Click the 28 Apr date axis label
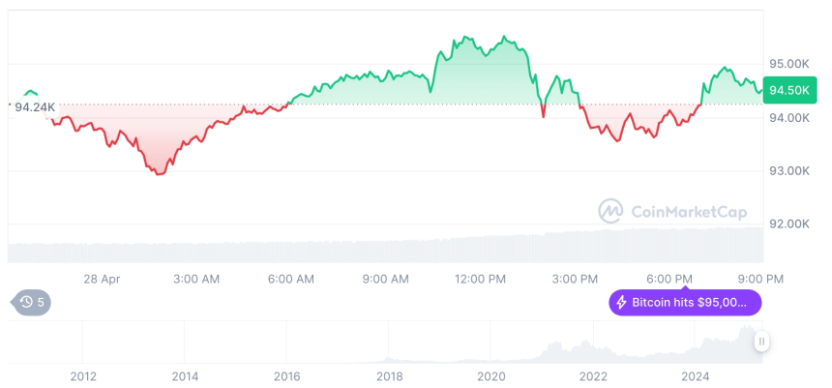This screenshot has height=388, width=832. pos(102,279)
